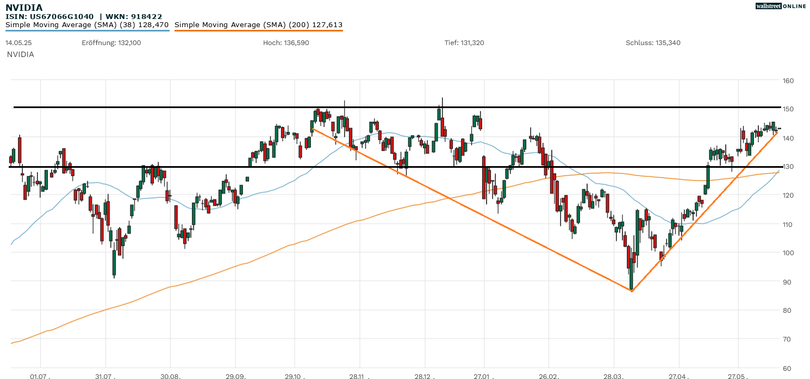Click the date 14.05.25
The height and width of the screenshot is (379, 810).
pos(18,43)
